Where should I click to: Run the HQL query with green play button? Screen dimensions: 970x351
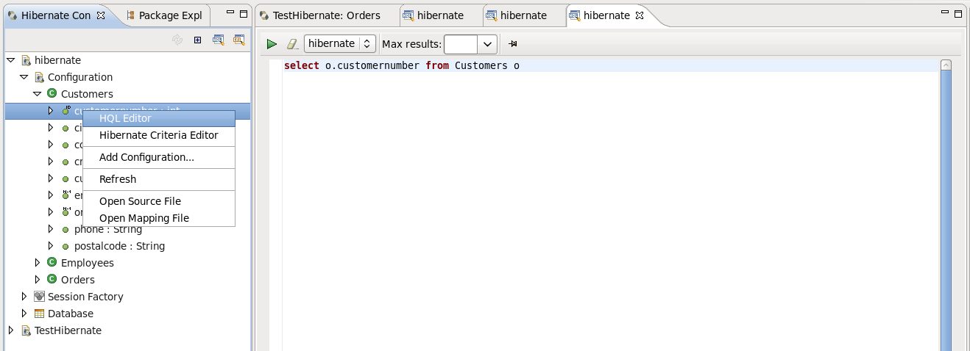[272, 44]
